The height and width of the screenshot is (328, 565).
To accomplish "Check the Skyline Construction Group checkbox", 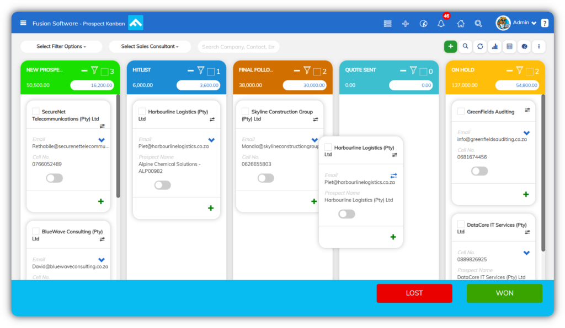I will 245,111.
